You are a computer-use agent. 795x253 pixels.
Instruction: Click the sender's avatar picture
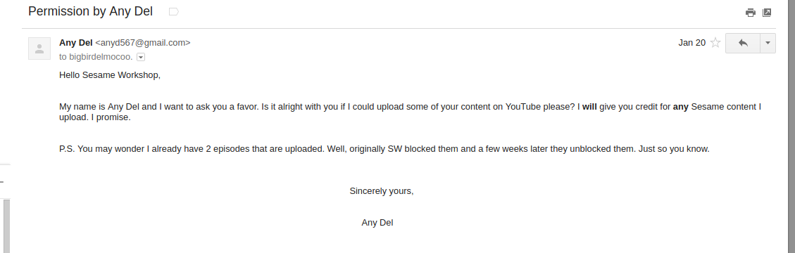click(39, 48)
